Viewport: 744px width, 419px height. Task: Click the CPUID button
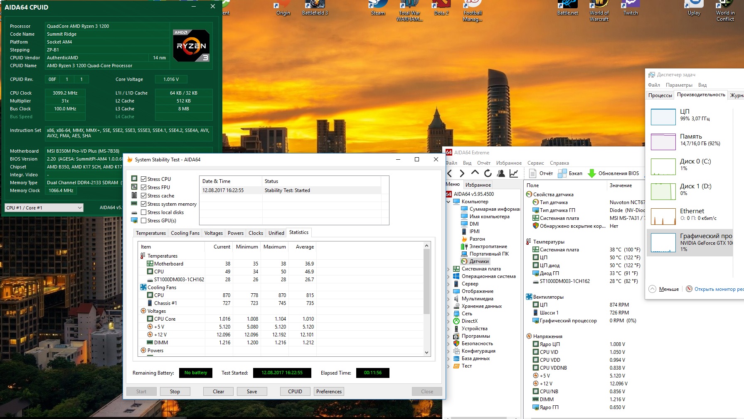pos(295,392)
